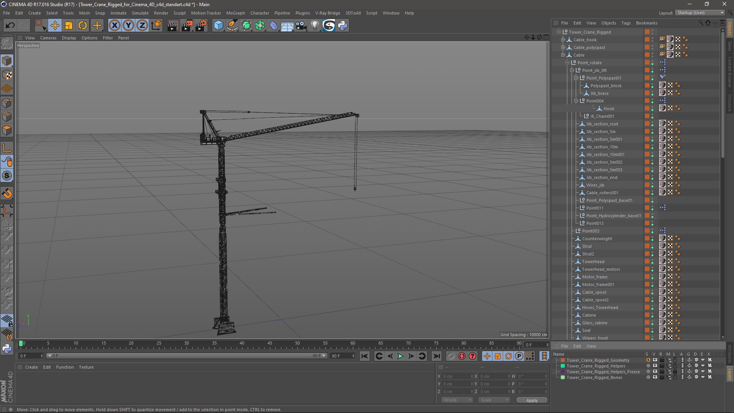Click Play Forwards button
The width and height of the screenshot is (734, 413).
(400, 356)
